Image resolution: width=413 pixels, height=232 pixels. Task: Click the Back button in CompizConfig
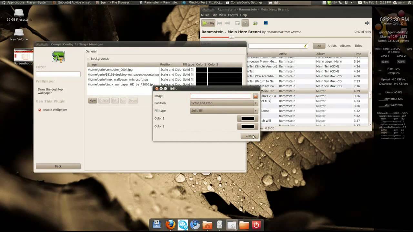click(58, 166)
